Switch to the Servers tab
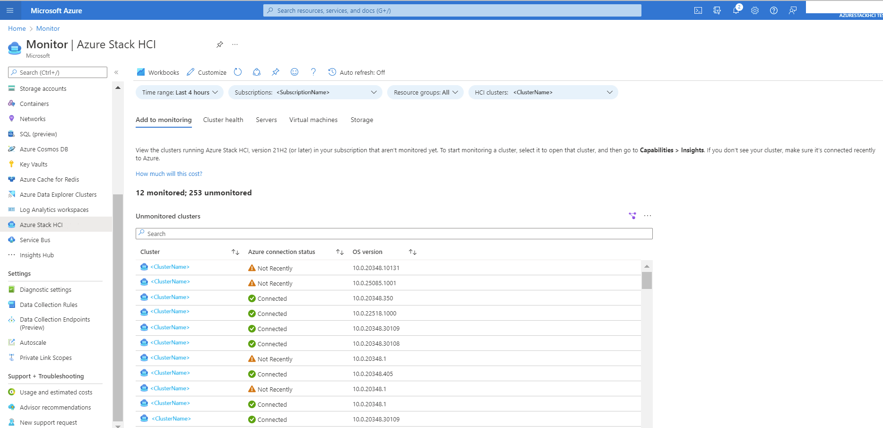 [x=266, y=120]
